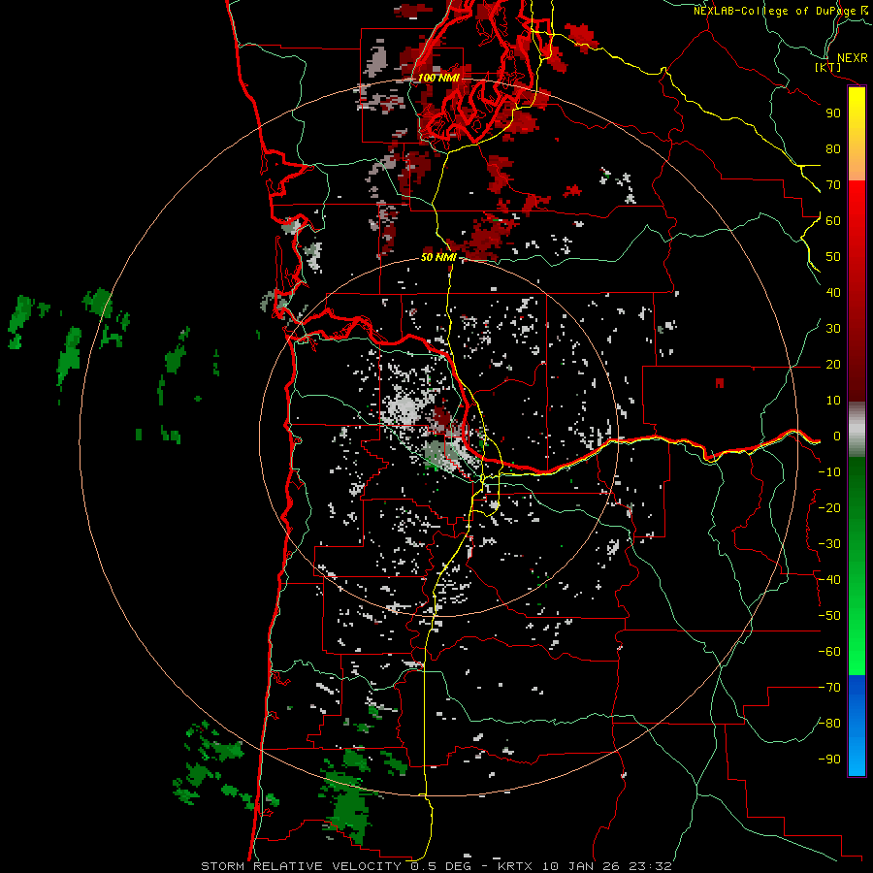Select the -90 value on velocity scale
This screenshot has width=873, height=873.
pyautogui.click(x=829, y=760)
